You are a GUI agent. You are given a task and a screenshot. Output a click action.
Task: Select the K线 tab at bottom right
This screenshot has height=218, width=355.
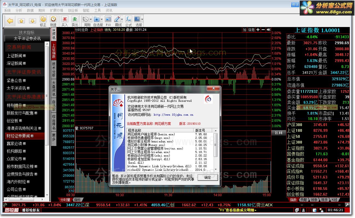(x=334, y=200)
